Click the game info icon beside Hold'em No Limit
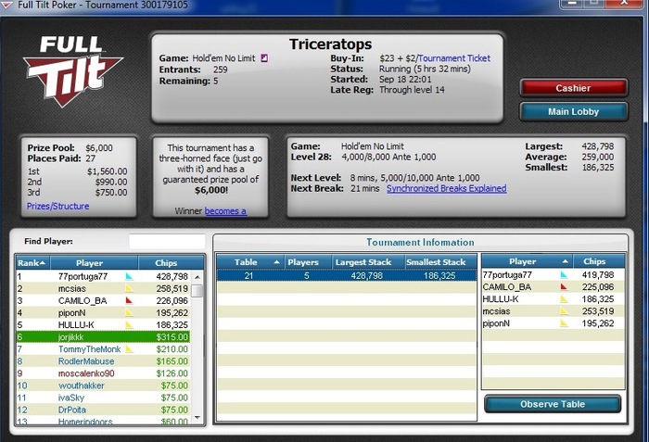The height and width of the screenshot is (442, 649). tap(264, 58)
